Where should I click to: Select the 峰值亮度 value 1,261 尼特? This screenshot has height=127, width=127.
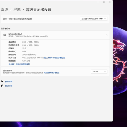click(x=26, y=61)
